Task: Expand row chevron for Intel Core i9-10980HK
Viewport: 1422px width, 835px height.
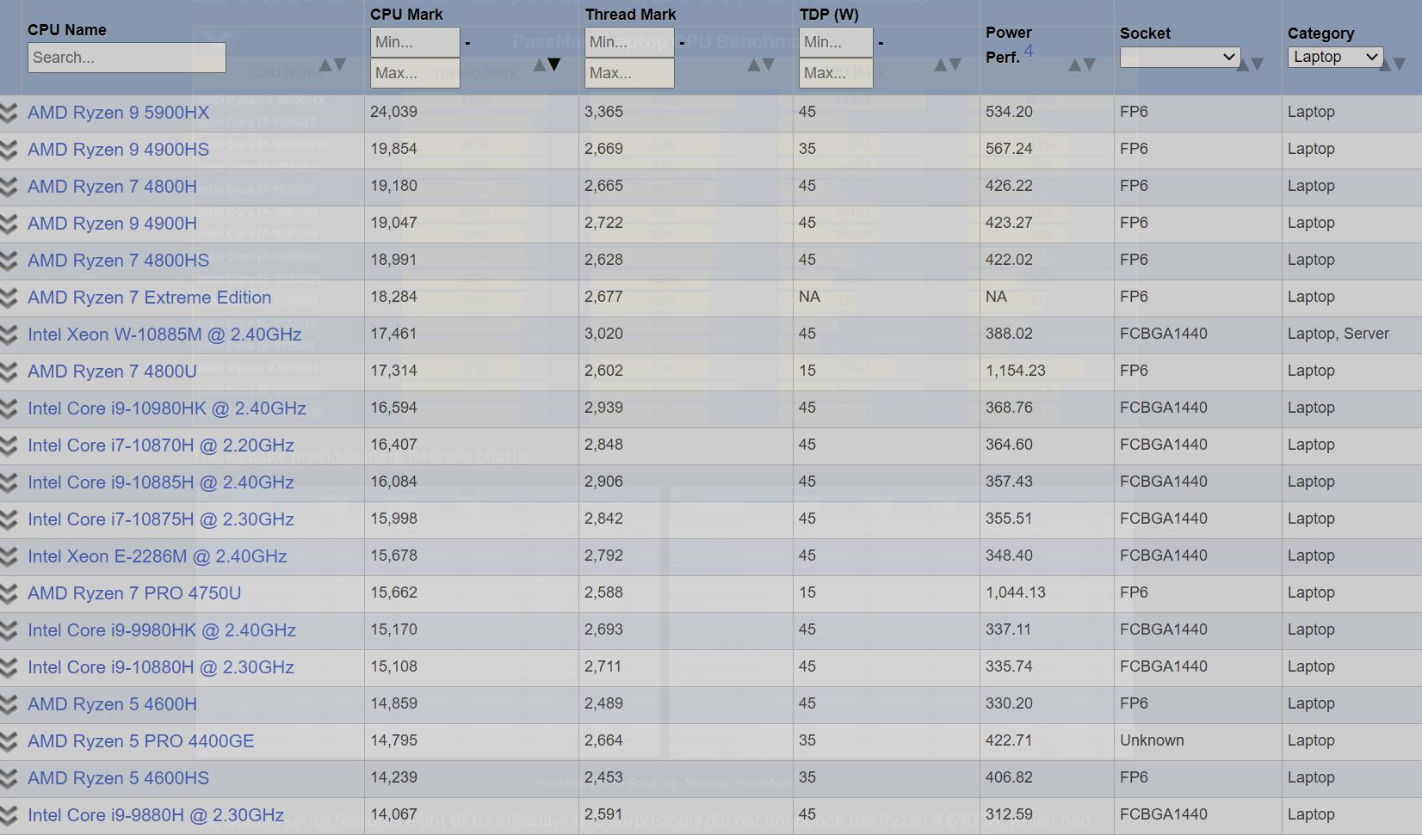Action: pyautogui.click(x=9, y=408)
